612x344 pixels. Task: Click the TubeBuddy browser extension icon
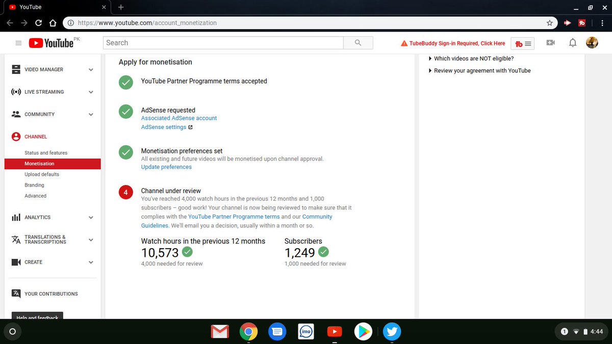(x=582, y=23)
